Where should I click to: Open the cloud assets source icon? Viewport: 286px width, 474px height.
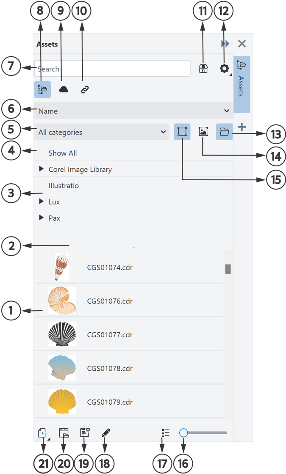(64, 89)
